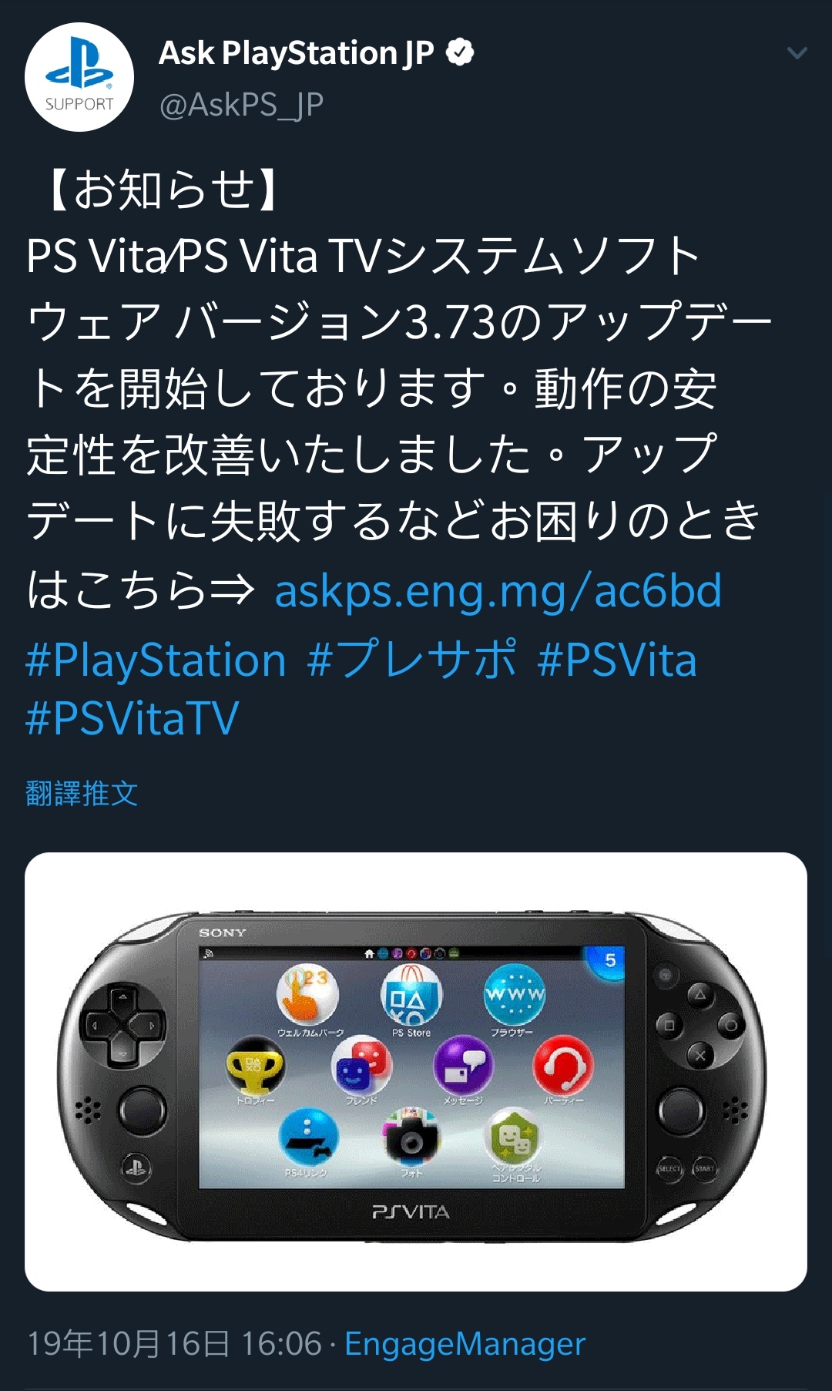Open the #PSVita hashtag

point(617,660)
